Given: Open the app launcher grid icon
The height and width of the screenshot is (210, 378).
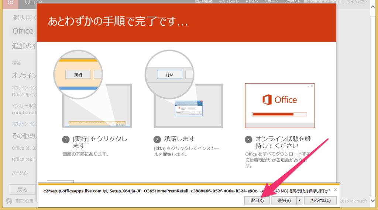Looking at the screenshot, I should click(10, 3).
